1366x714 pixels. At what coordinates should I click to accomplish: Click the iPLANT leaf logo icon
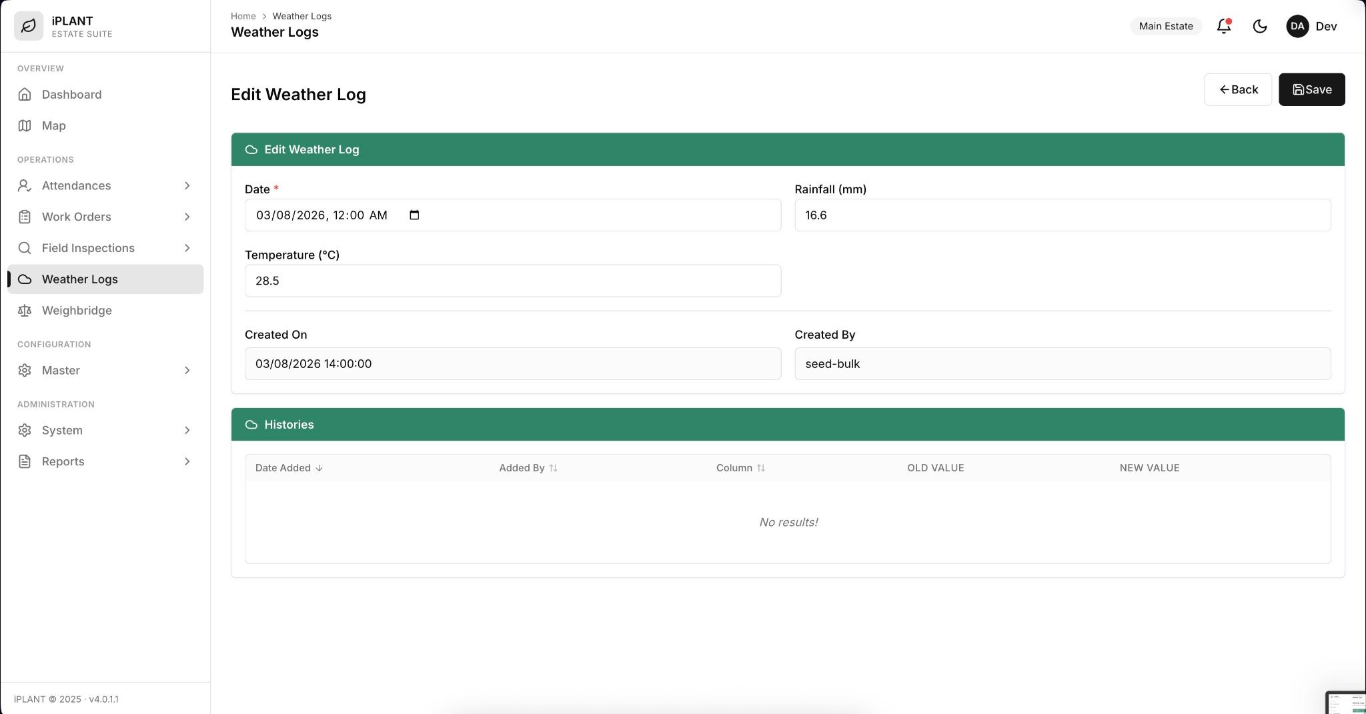(29, 26)
